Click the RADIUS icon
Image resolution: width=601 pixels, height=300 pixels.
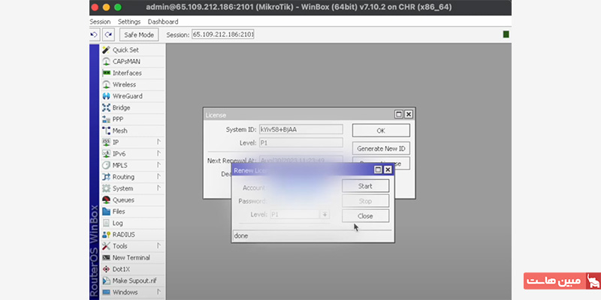106,235
